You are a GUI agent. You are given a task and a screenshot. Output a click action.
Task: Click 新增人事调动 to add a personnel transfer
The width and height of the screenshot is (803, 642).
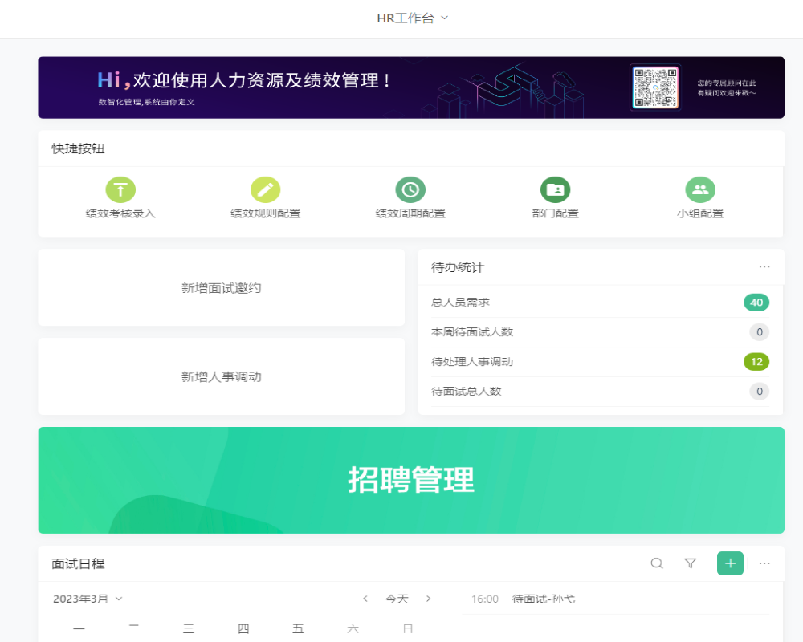click(222, 376)
